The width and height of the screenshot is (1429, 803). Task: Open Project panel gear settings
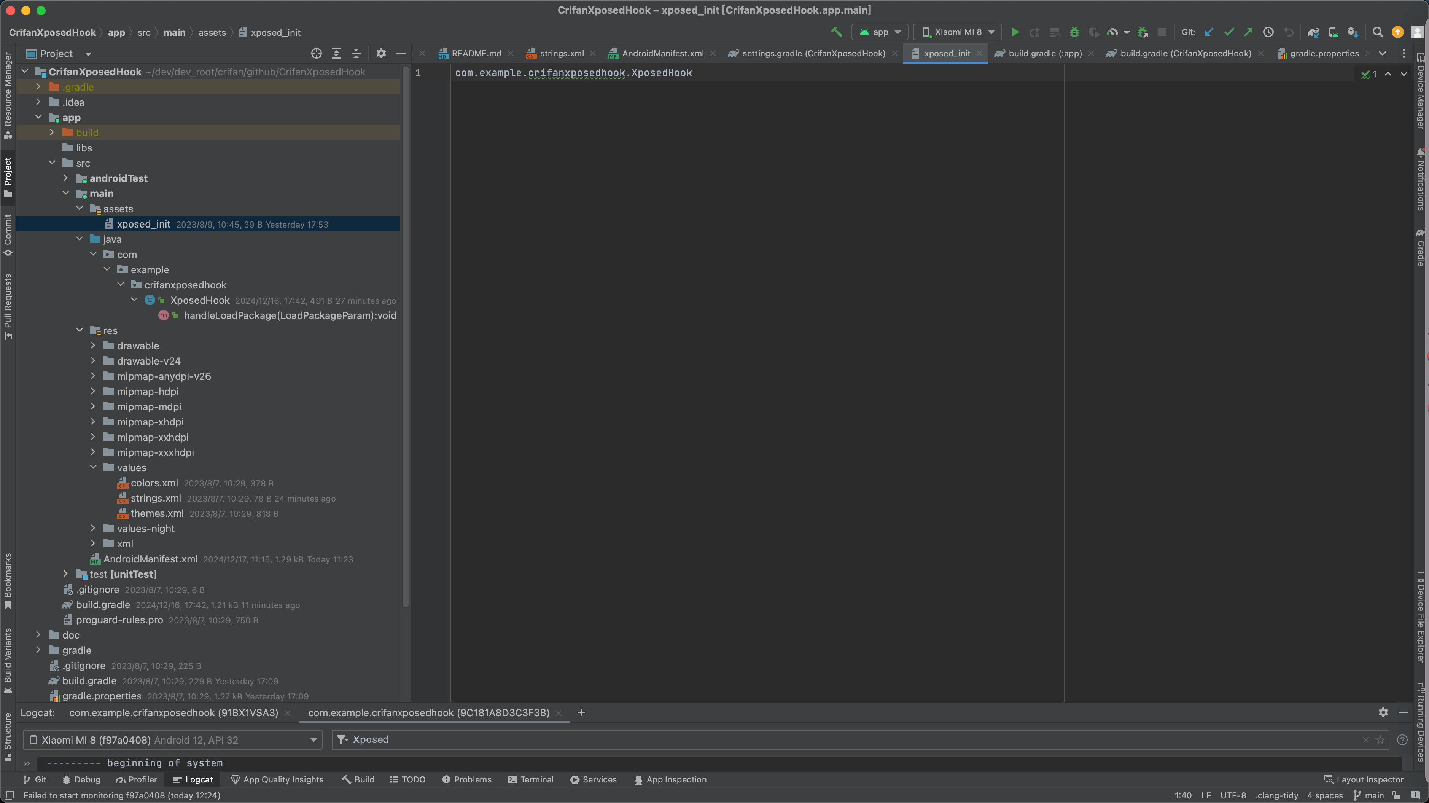pyautogui.click(x=380, y=53)
